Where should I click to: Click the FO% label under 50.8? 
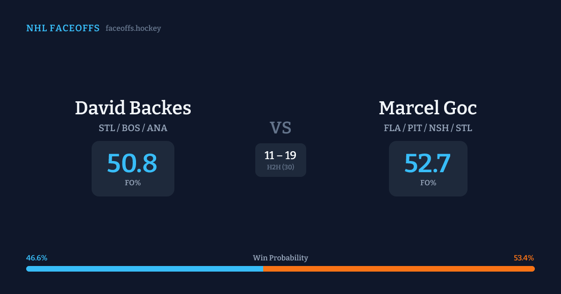pos(133,183)
